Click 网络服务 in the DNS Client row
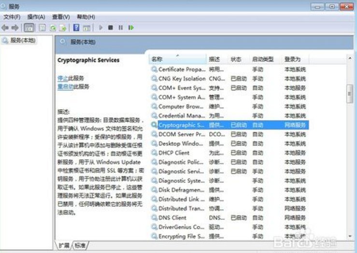 pos(295,218)
